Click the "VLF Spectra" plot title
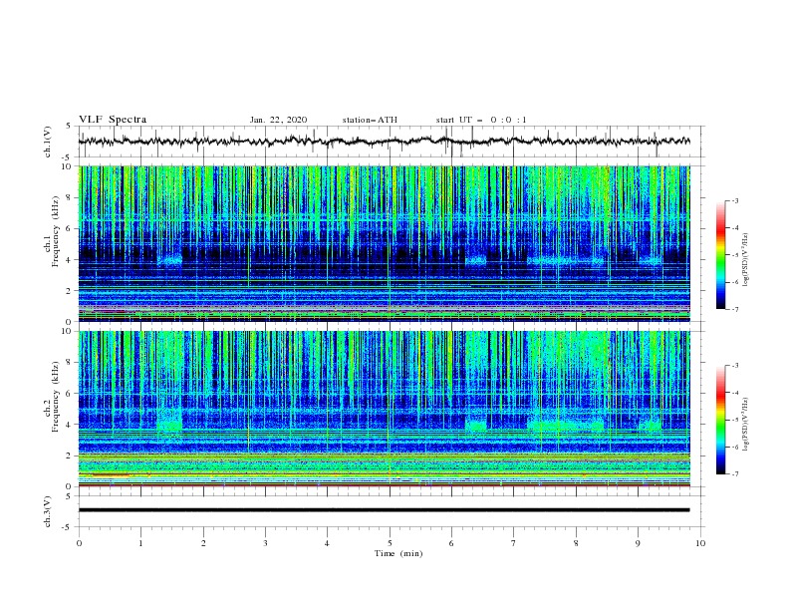The height and width of the screenshot is (610, 789). [113, 120]
